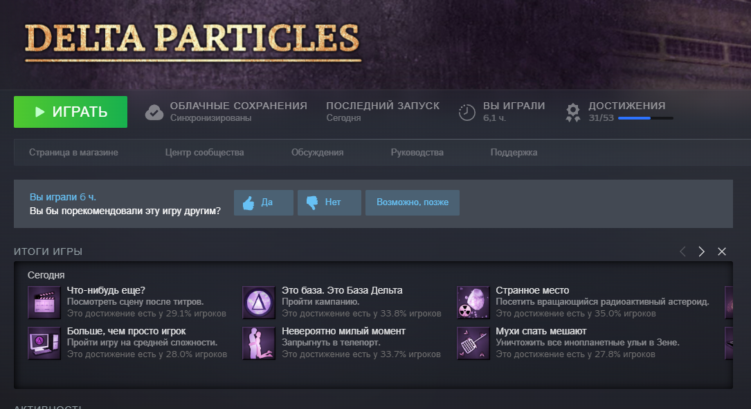751x409 pixels.
Task: Click the Невероятно милый момент title
Action: (343, 331)
